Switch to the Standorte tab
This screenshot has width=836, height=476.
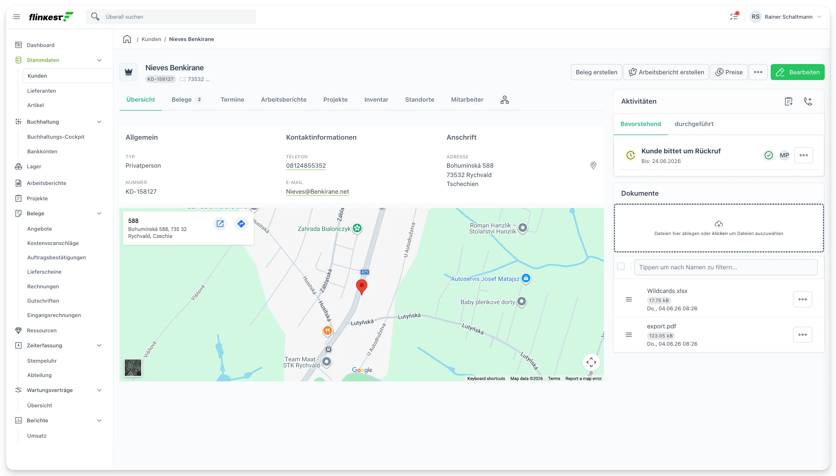[420, 100]
